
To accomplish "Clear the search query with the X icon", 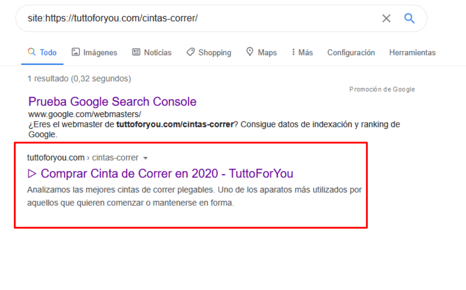I will (x=386, y=19).
